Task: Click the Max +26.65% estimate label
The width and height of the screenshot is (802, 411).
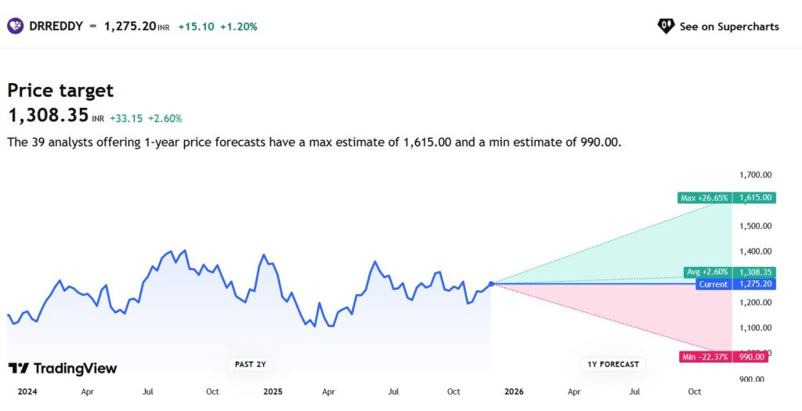Action: coord(704,198)
